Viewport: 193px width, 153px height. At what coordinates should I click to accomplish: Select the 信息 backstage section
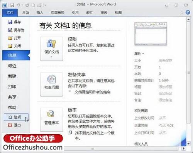pos(16,55)
